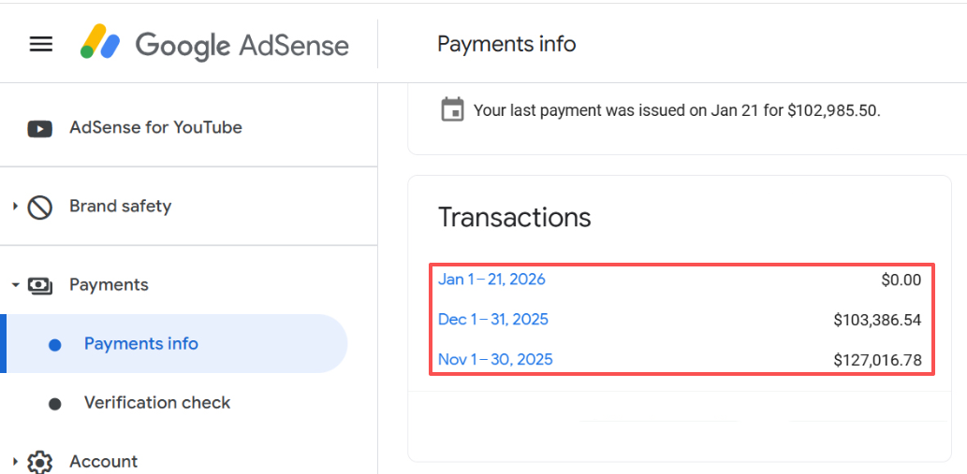Open the hamburger main menu

tap(41, 44)
